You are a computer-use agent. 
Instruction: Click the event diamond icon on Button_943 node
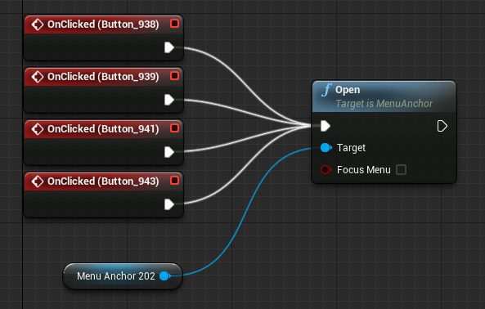[x=38, y=181]
